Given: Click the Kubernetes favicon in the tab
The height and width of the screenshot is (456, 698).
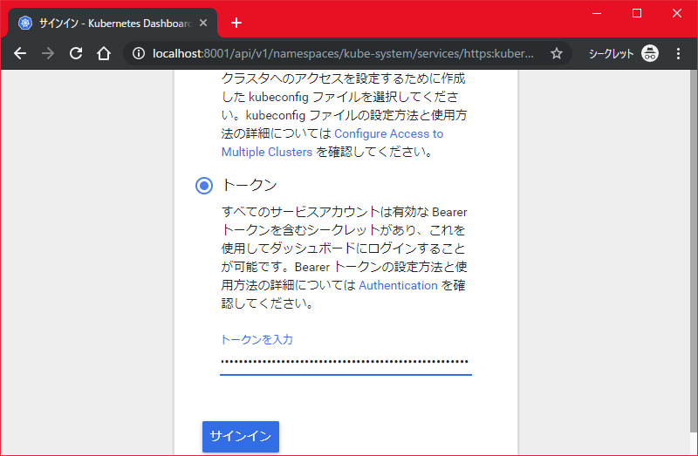Looking at the screenshot, I should click(25, 23).
